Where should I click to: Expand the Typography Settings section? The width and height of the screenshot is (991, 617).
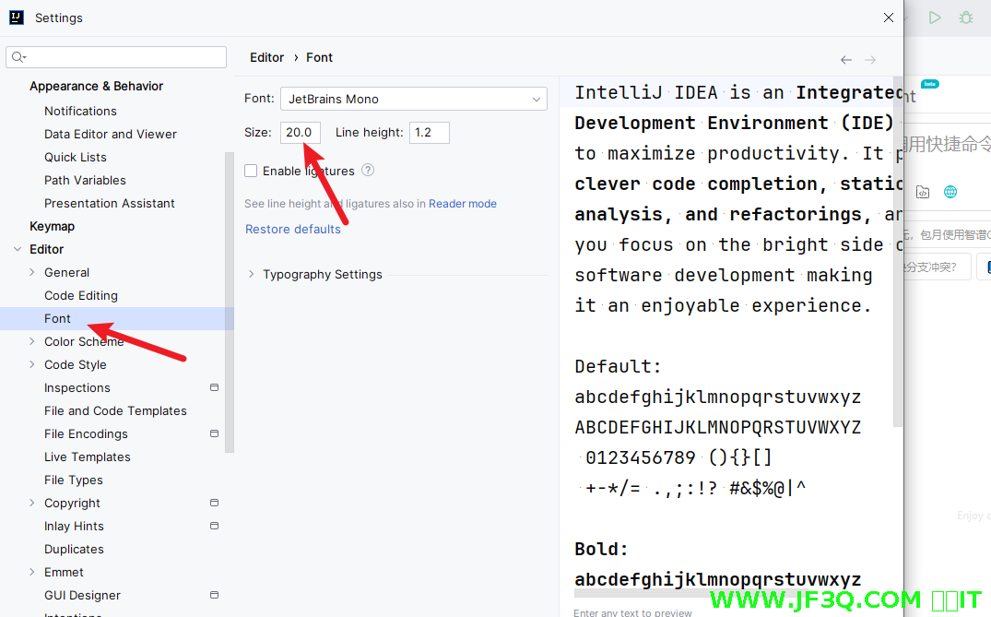(x=252, y=274)
